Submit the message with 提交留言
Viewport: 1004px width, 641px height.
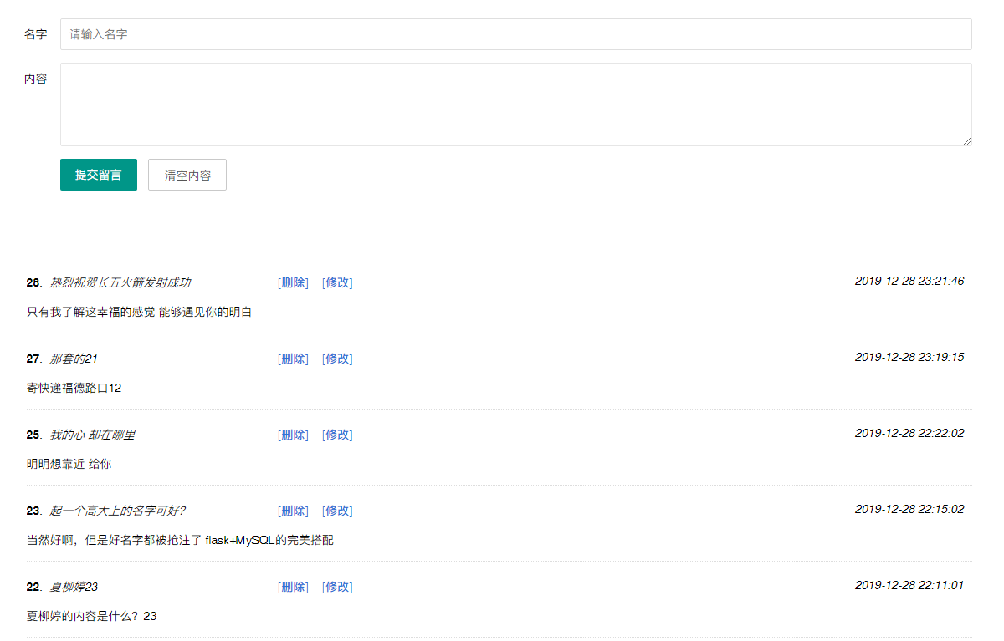coord(99,175)
